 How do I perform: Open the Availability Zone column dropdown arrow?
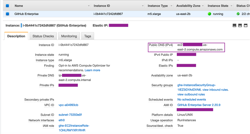coord(203,6)
